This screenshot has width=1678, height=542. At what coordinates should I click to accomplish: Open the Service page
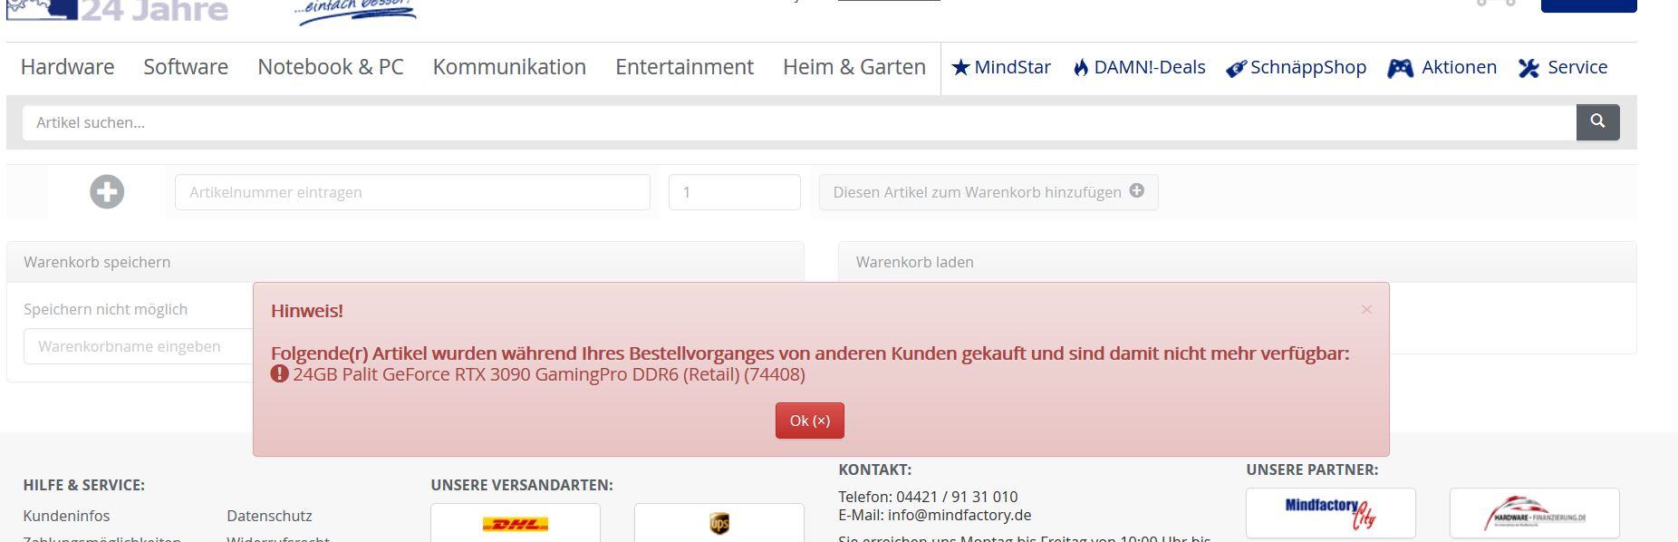(x=1577, y=67)
